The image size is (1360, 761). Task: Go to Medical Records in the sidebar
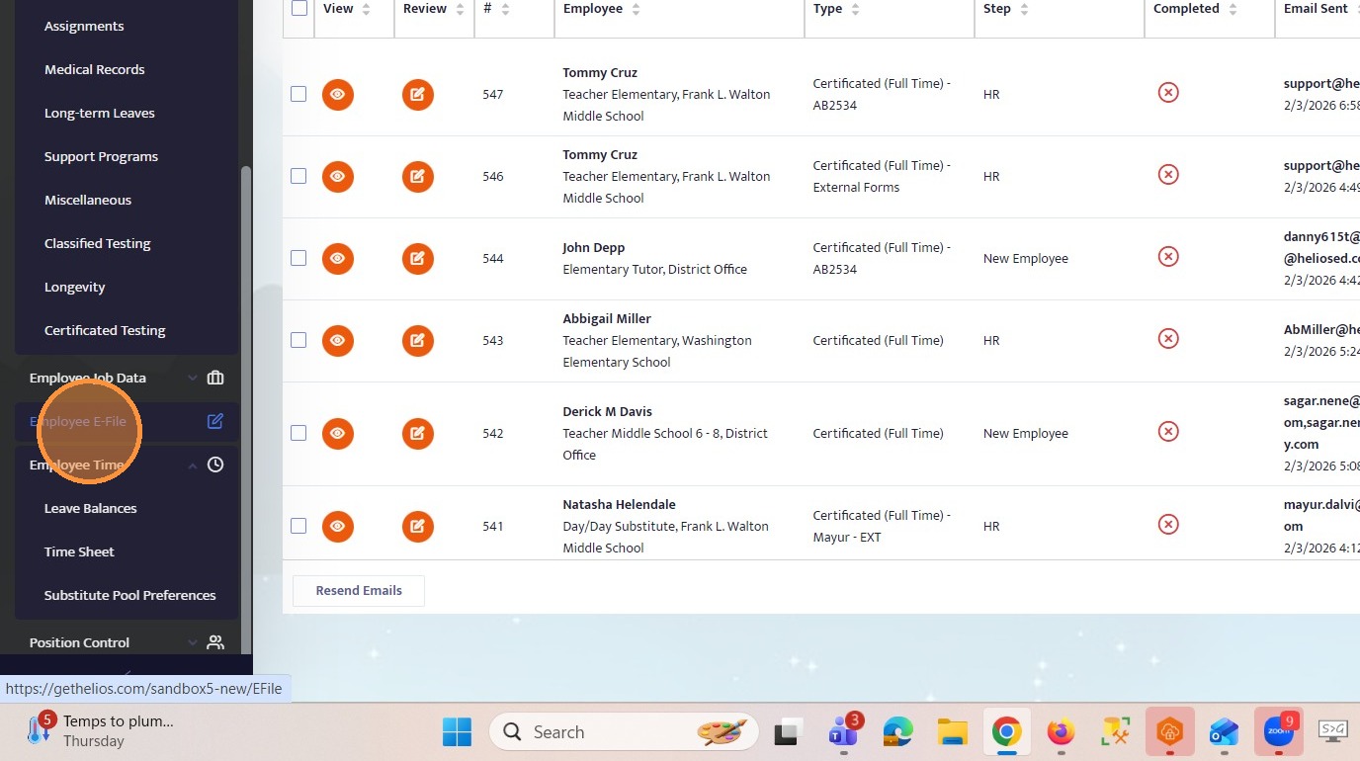(95, 69)
